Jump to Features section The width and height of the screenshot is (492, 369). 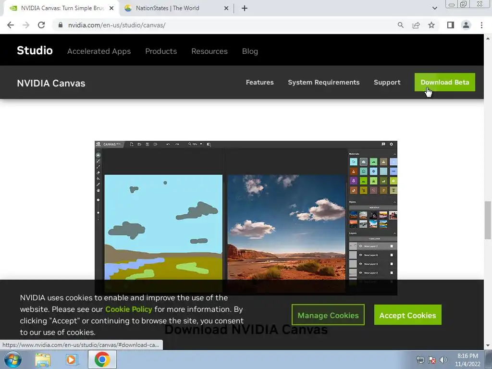click(x=259, y=82)
